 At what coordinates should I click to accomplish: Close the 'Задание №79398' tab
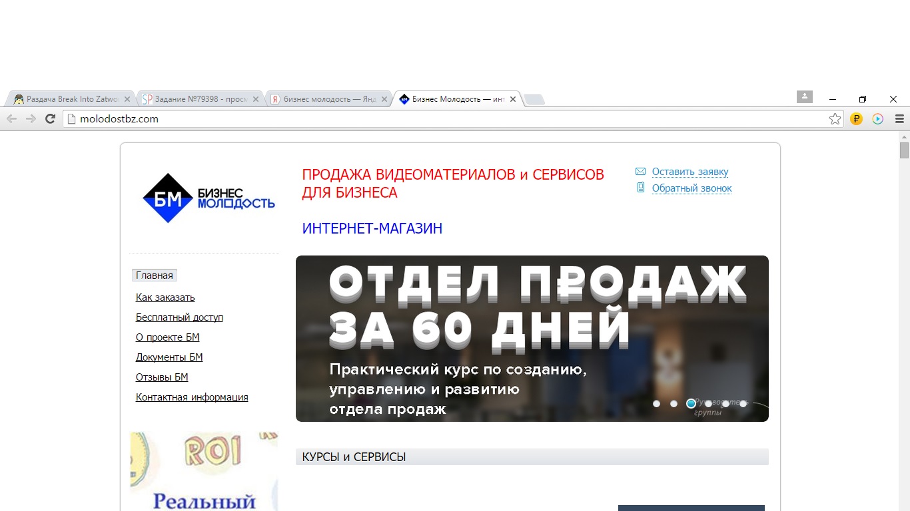pos(256,99)
